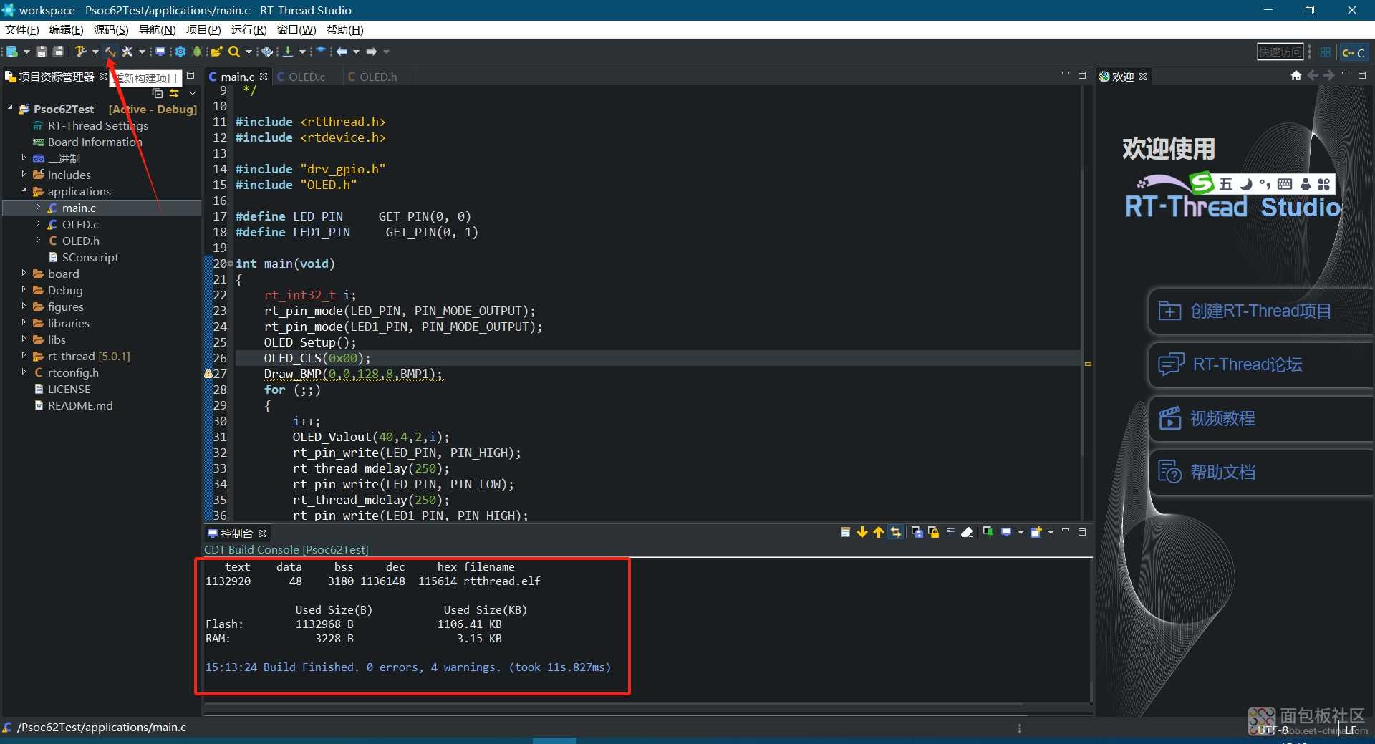This screenshot has width=1375, height=744.
Task: Expand the rt-thread [5.0.1] folder
Action: 24,355
